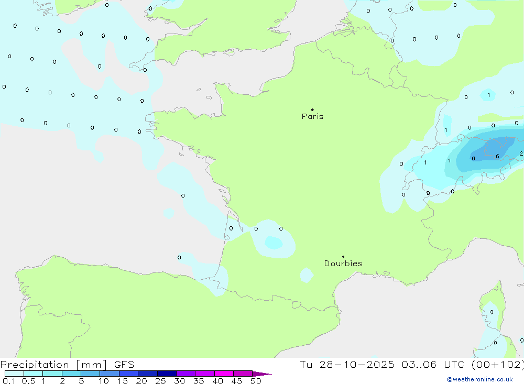The height and width of the screenshot is (384, 524).
Task: Click the 'Precipitation [mm]' title text
Action: pyautogui.click(x=54, y=365)
